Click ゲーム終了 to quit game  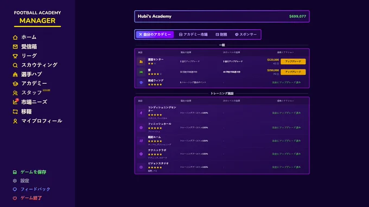31,198
